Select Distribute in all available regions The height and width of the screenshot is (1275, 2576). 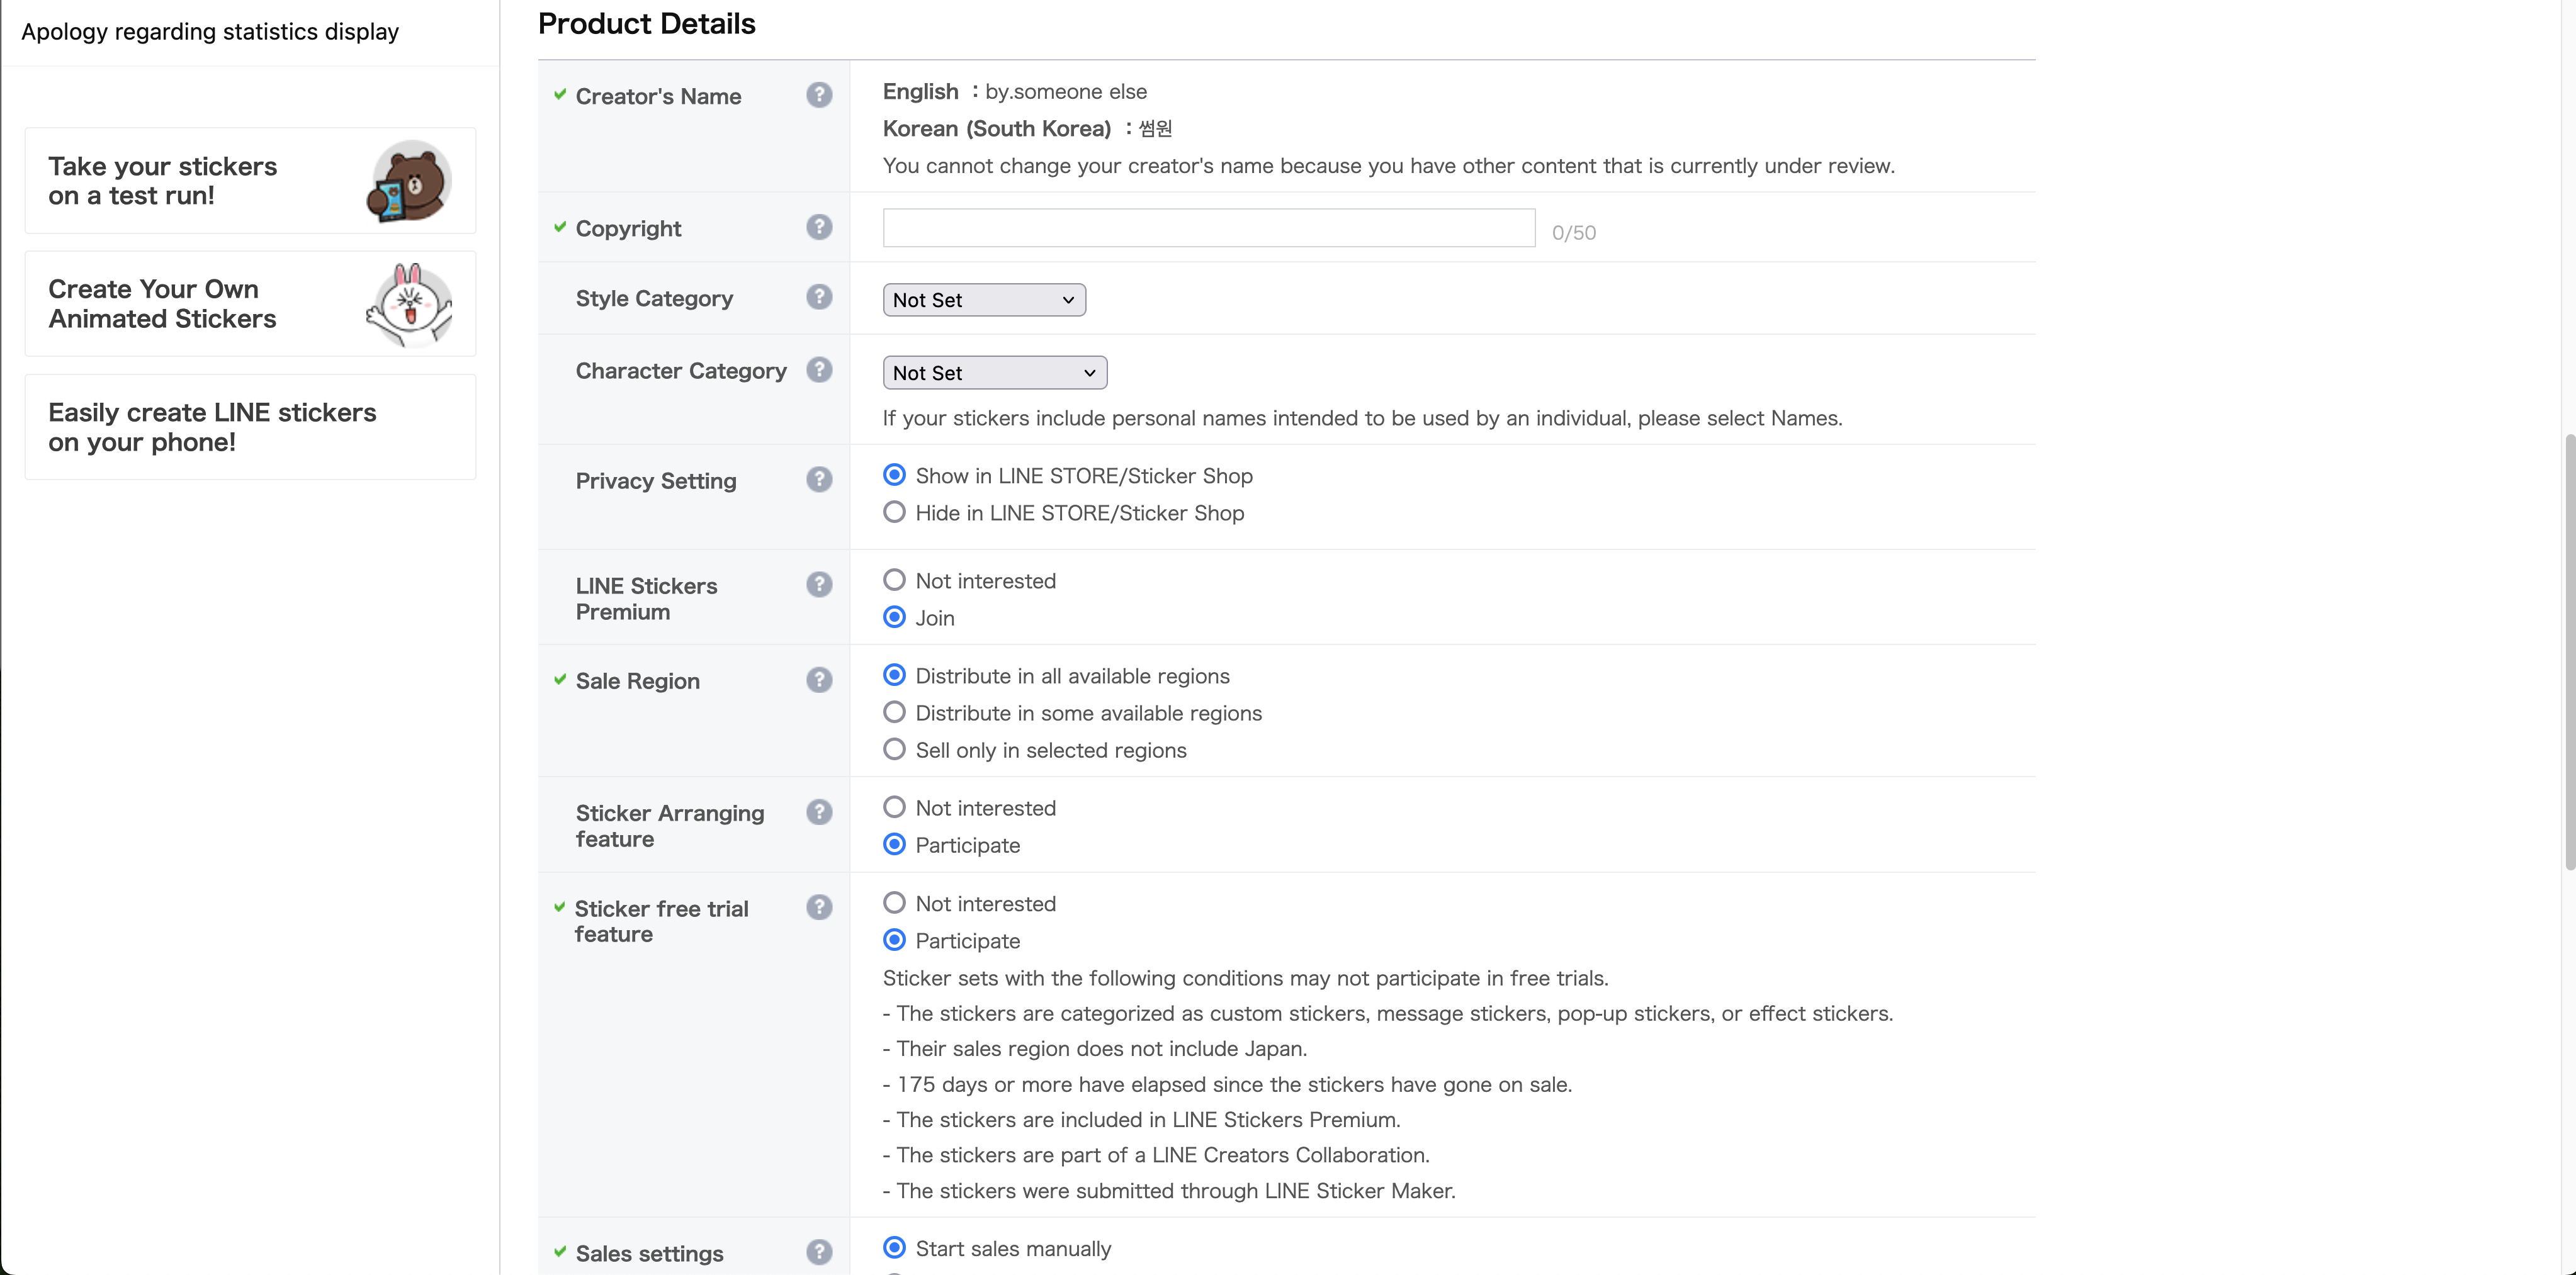click(x=894, y=675)
